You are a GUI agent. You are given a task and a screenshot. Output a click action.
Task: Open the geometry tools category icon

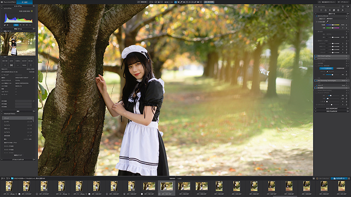coord(334,10)
